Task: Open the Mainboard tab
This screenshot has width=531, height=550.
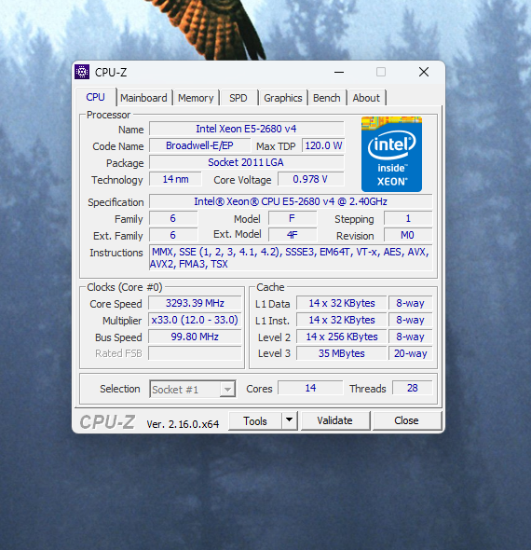Action: point(143,98)
